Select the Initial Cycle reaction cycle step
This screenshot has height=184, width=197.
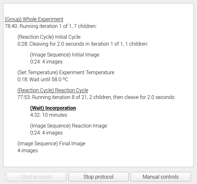(x=49, y=37)
